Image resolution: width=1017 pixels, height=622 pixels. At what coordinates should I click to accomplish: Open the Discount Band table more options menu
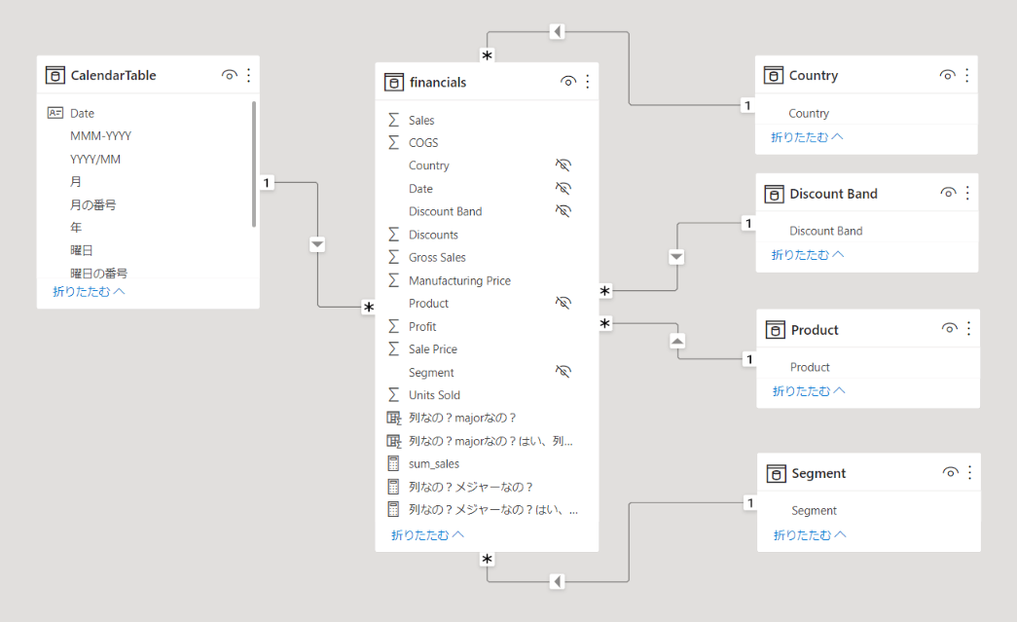(x=967, y=193)
